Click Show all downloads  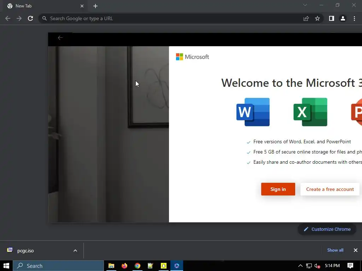[335, 250]
